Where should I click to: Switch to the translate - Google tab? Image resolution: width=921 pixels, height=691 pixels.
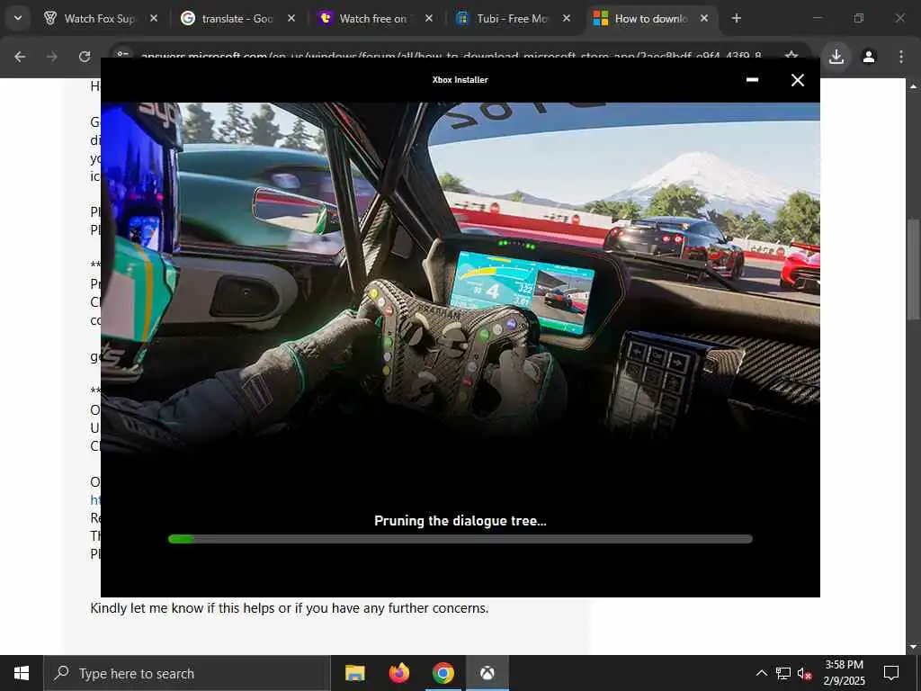click(237, 19)
